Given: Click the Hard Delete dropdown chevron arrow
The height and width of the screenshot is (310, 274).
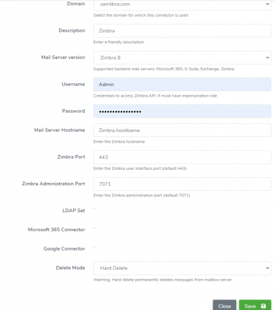Looking at the screenshot, I should click(x=267, y=268).
